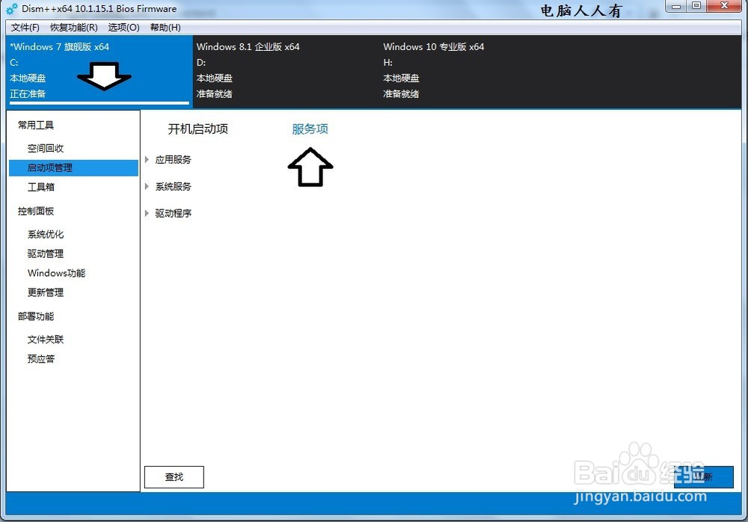Click the 查找 button
Viewport: 748px width, 522px height.
(174, 476)
